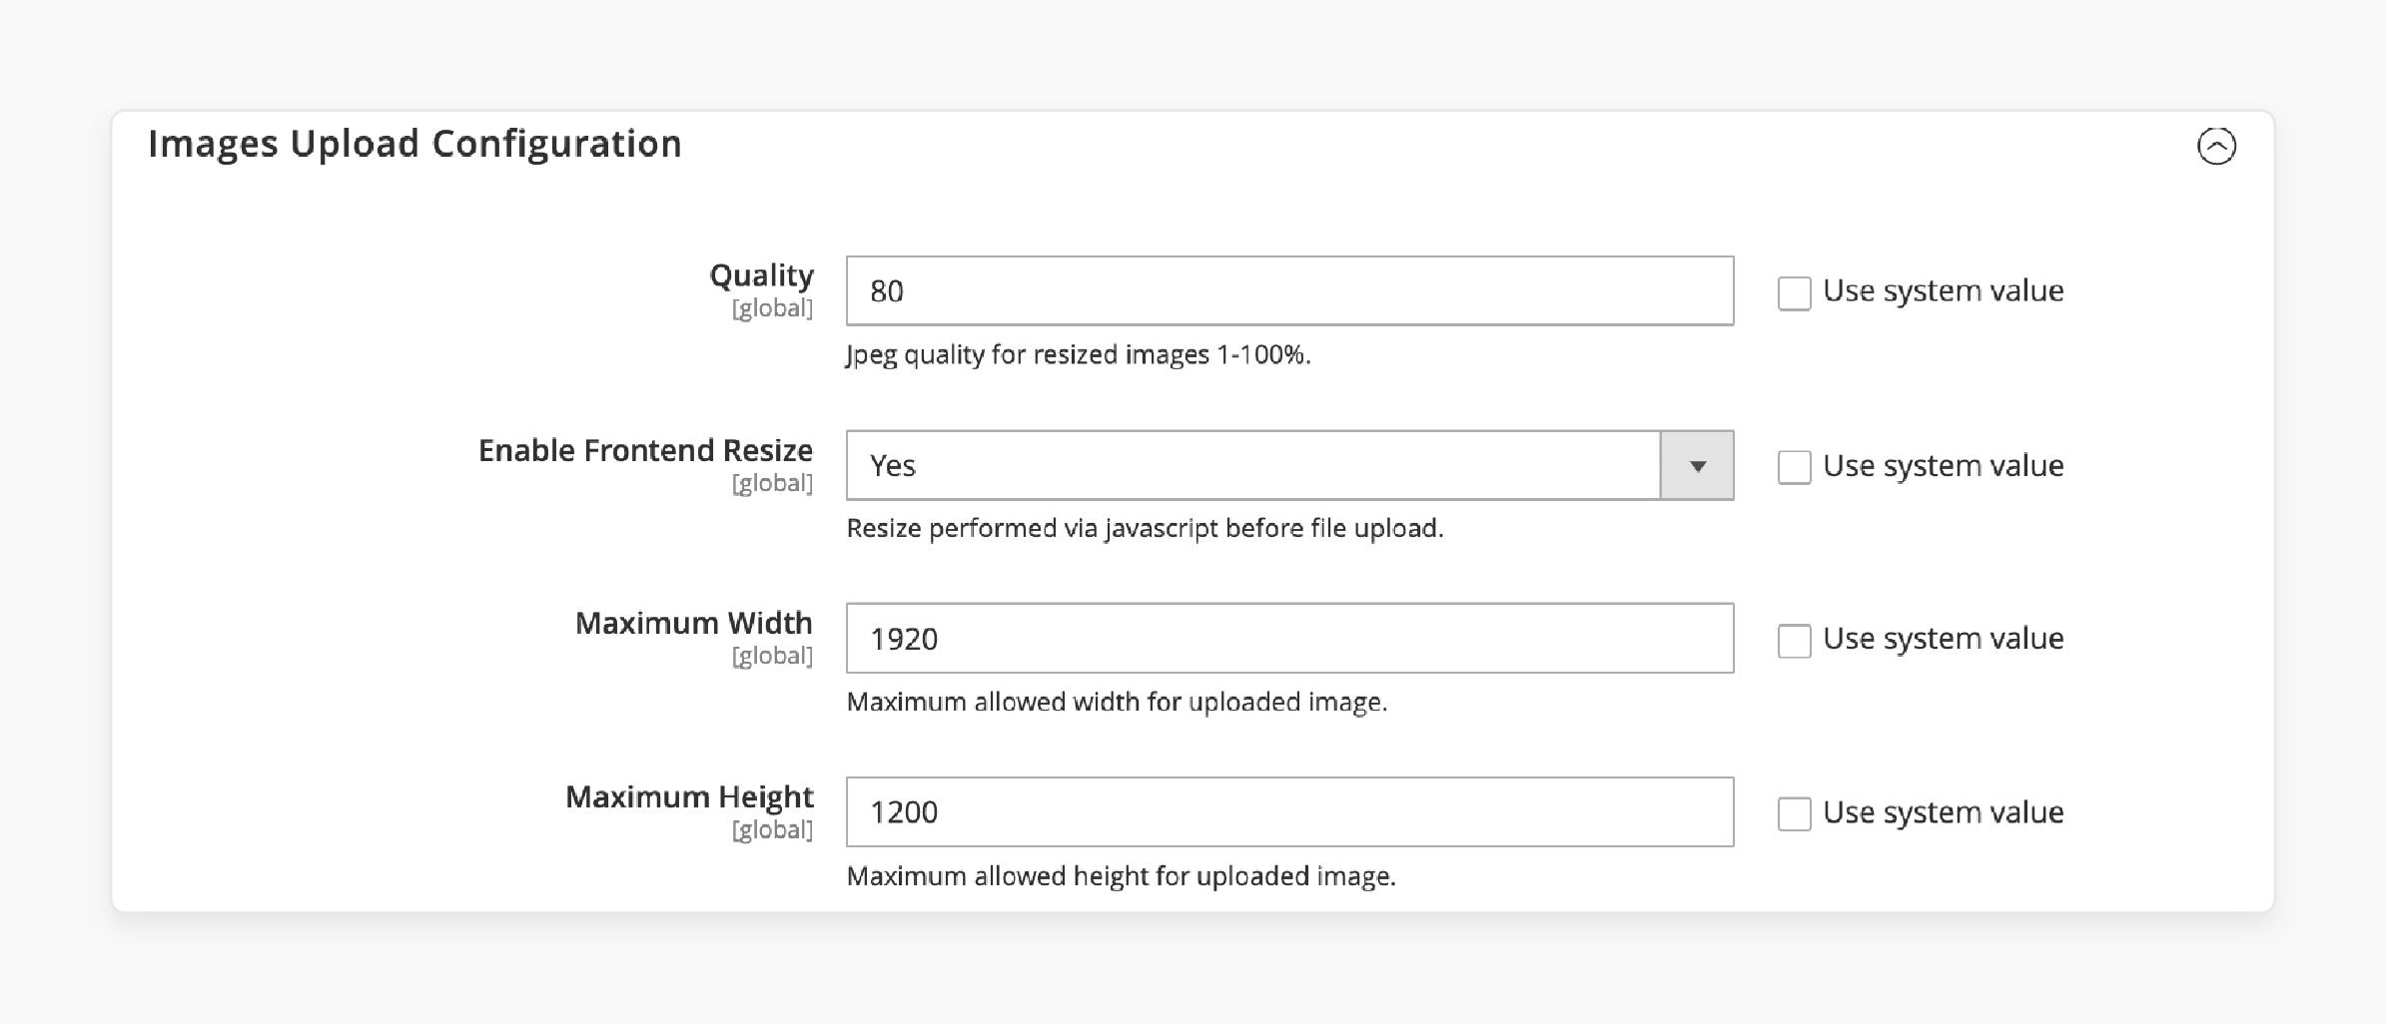Click the Quality field label
This screenshot has height=1024, width=2386.
(x=761, y=275)
